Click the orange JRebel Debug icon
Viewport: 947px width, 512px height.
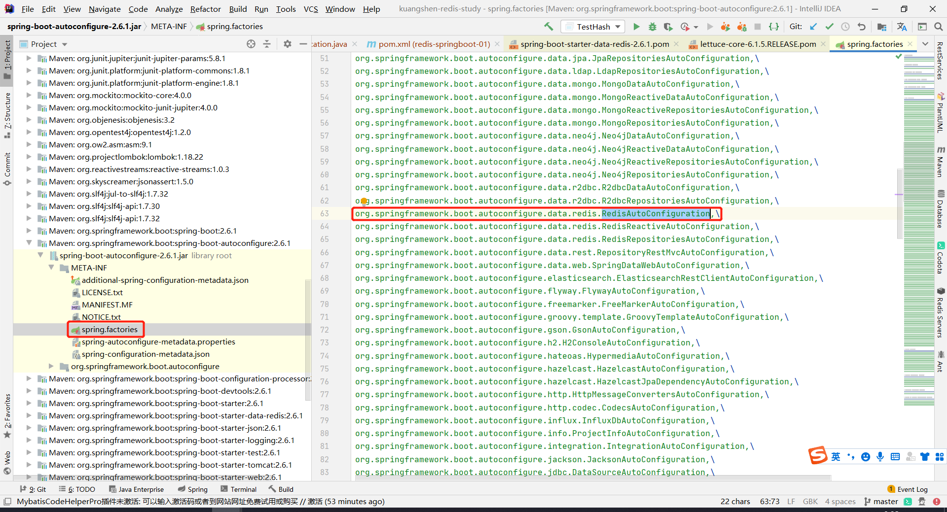click(742, 27)
